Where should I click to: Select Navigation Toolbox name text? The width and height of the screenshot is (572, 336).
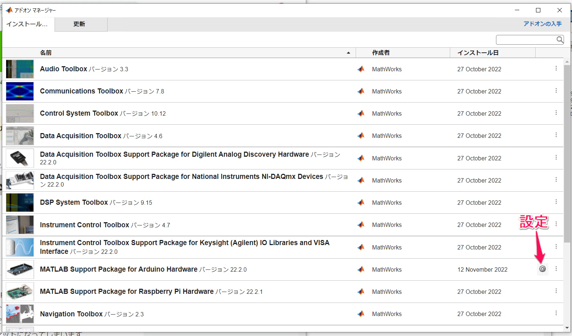pyautogui.click(x=71, y=314)
